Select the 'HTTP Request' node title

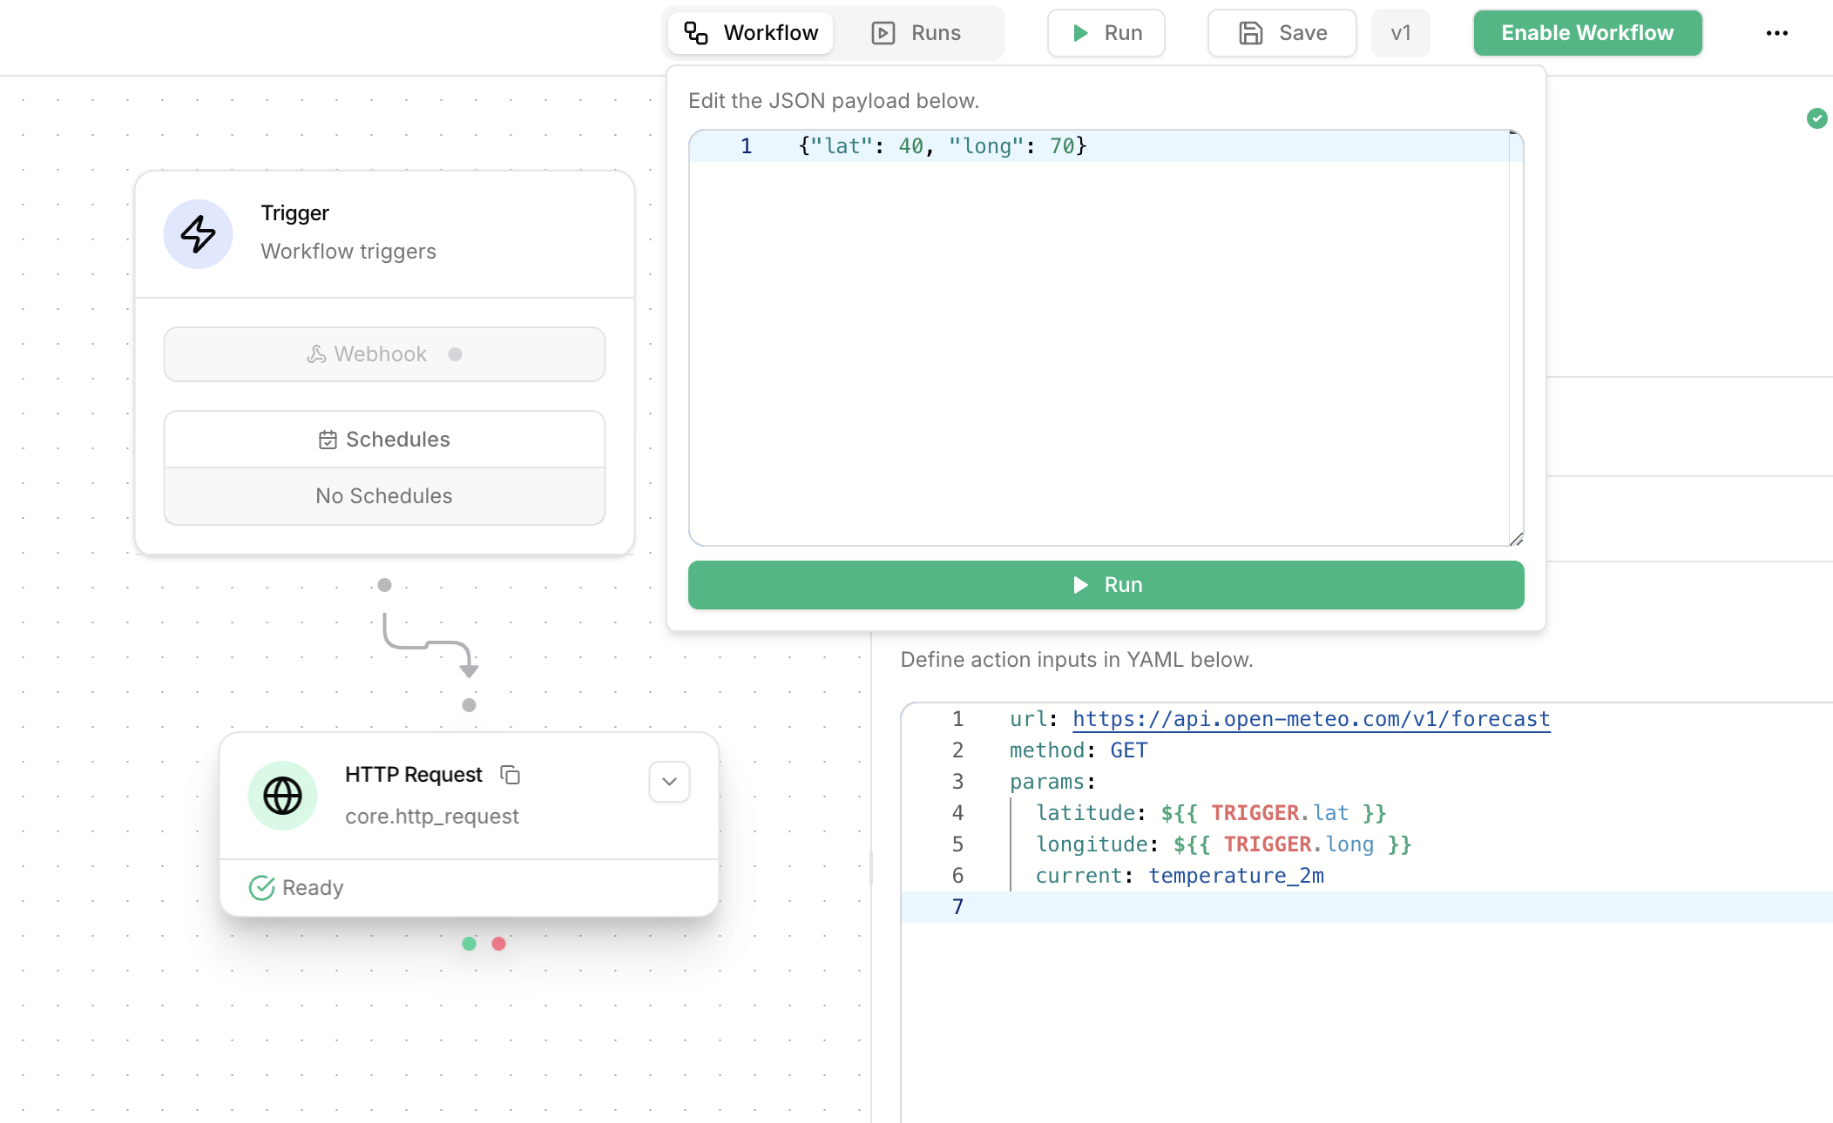413,775
